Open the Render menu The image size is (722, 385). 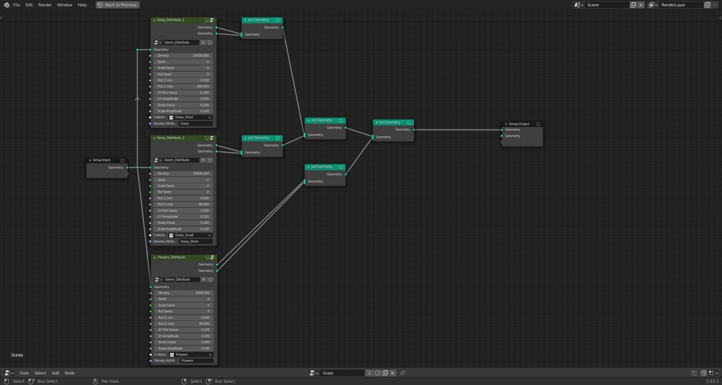click(45, 5)
